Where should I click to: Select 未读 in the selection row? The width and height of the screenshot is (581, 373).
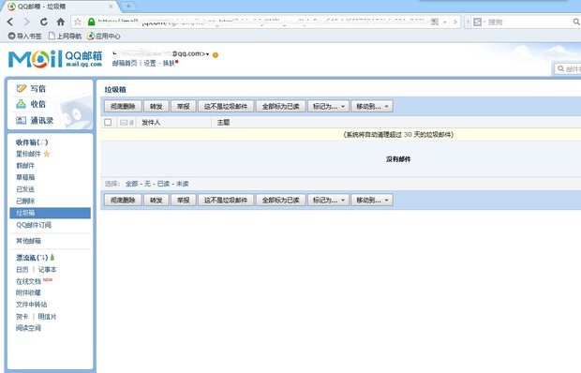coord(183,184)
